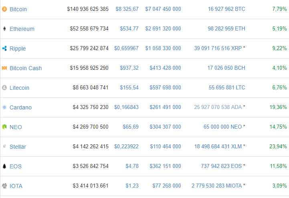This screenshot has width=289, height=198.
Task: Open the Bitcoin name link
Action: coord(18,9)
